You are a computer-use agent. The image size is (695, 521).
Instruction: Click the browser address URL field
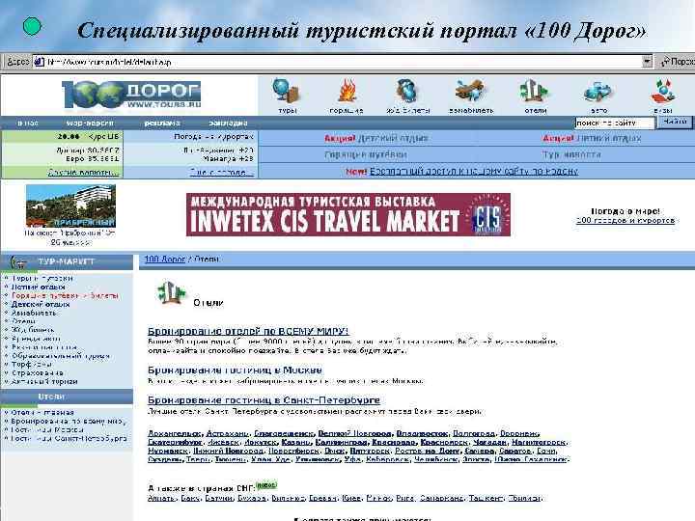[338, 62]
